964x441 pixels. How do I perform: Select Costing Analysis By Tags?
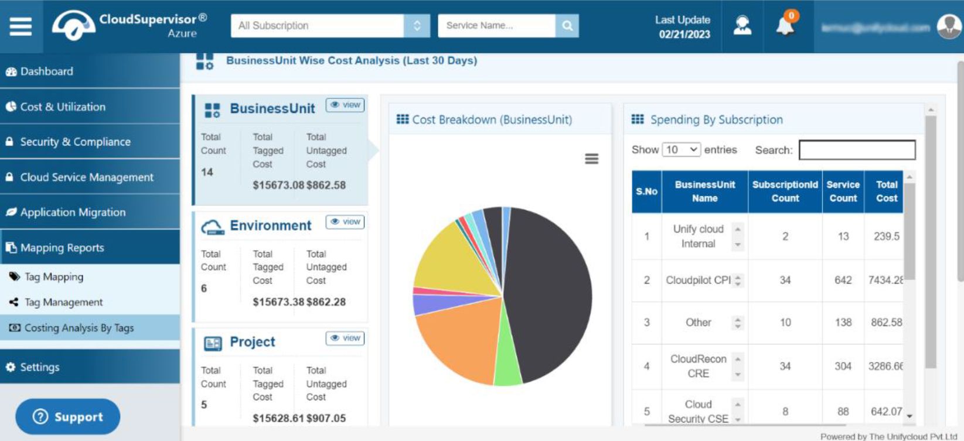point(90,328)
